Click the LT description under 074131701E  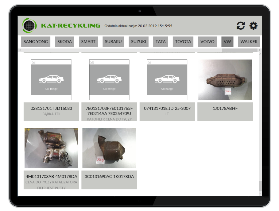point(167,114)
